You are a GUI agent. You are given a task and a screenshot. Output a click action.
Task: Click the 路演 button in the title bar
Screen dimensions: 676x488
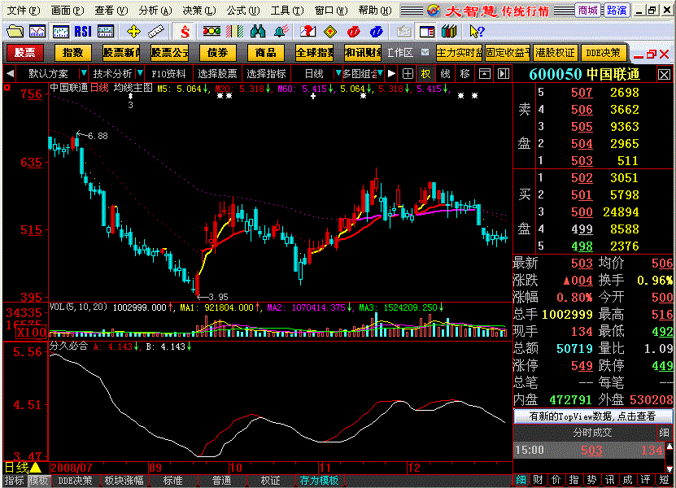pyautogui.click(x=617, y=11)
